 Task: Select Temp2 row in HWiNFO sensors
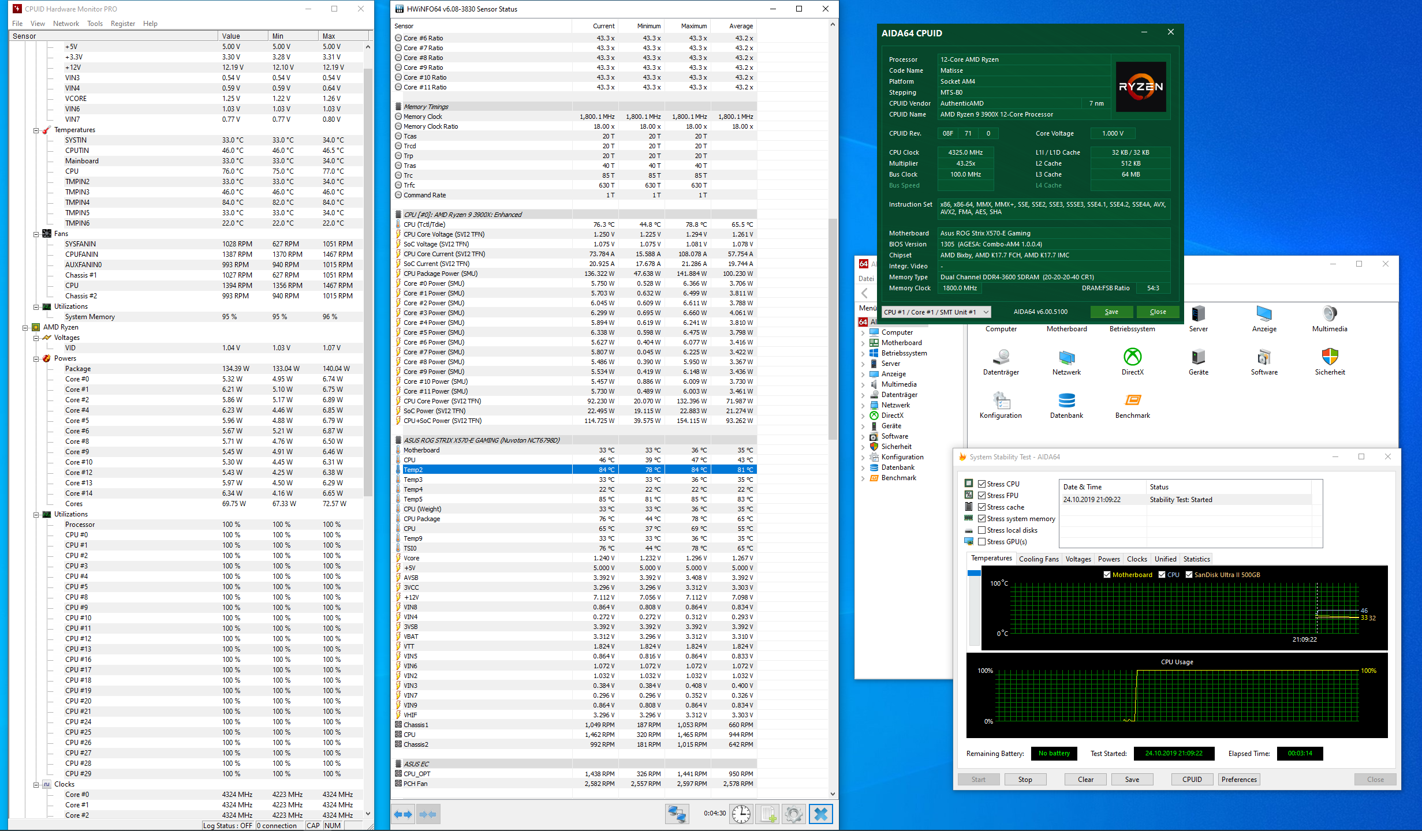[574, 470]
